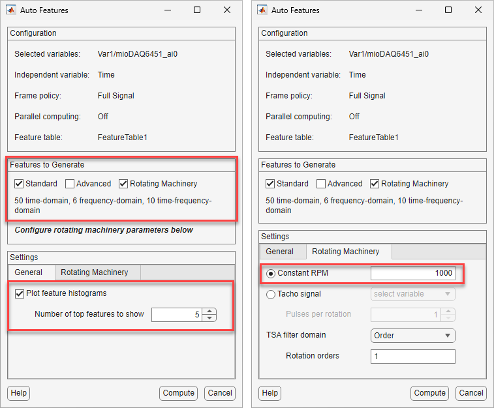494x408 pixels.
Task: Enable Advanced checkbox in left window
Action: point(70,184)
